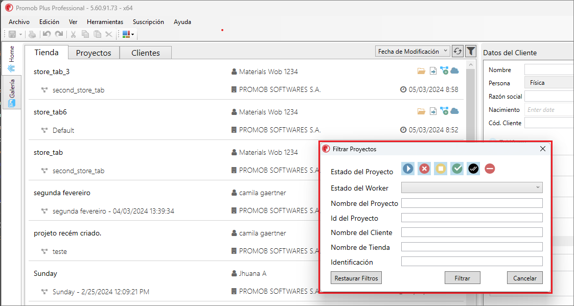
Task: Click add branch icon for store_tab6
Action: [x=444, y=111]
